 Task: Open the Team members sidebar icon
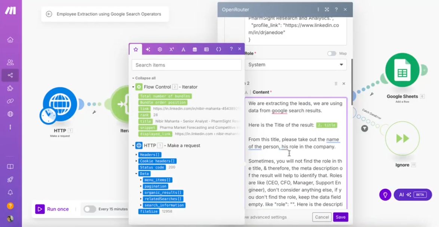pyautogui.click(x=10, y=62)
